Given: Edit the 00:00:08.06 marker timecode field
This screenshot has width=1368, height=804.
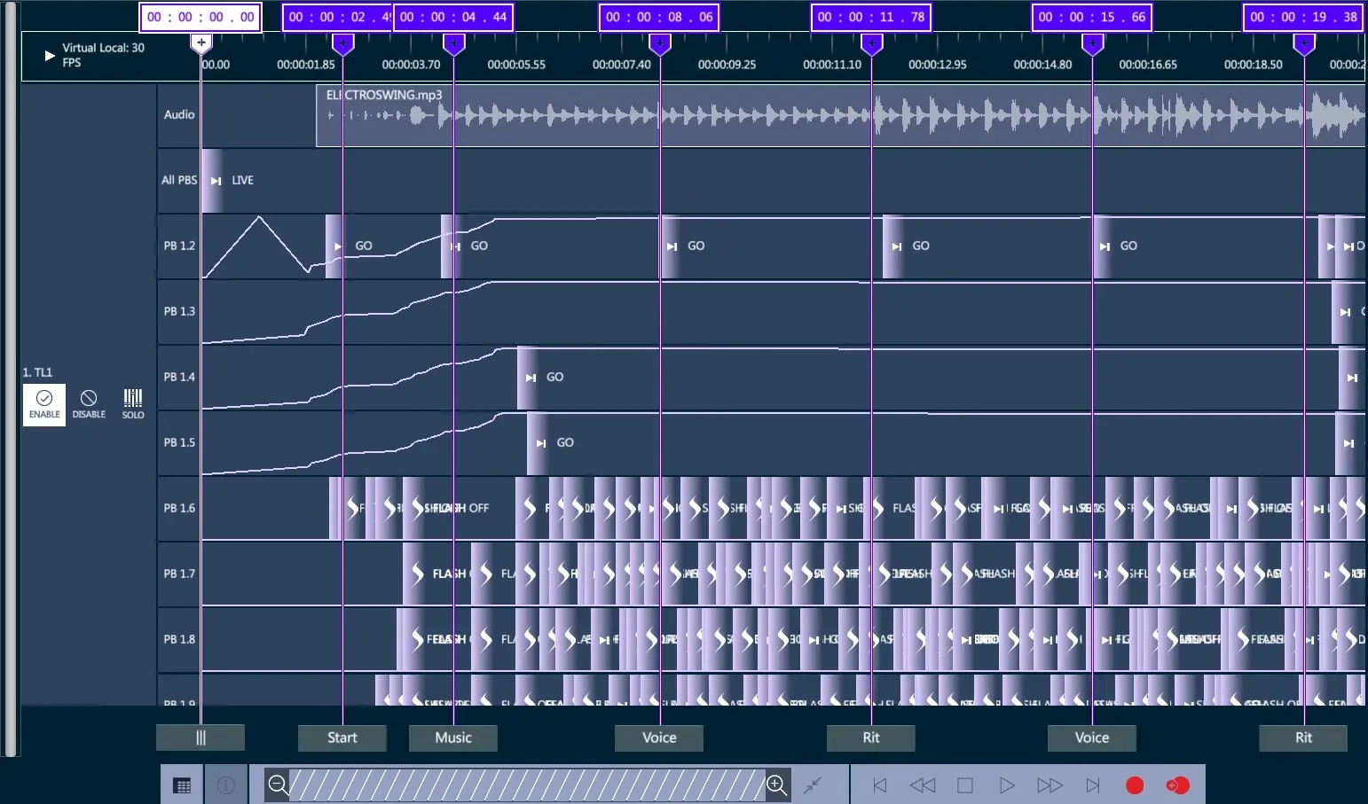Looking at the screenshot, I should 659,17.
